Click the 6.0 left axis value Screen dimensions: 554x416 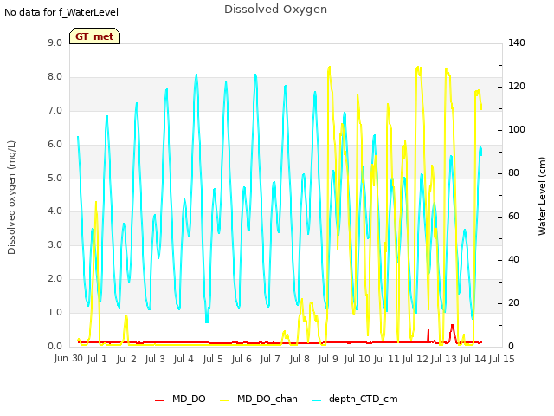[x=55, y=145]
